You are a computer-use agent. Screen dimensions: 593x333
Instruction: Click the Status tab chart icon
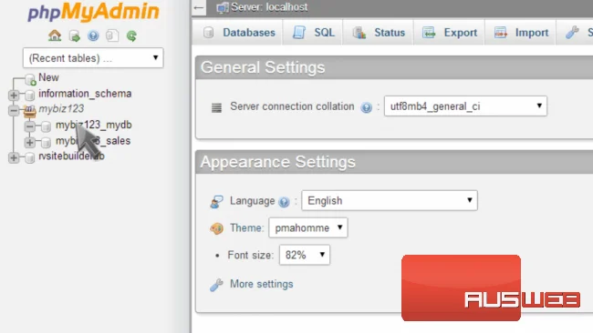[x=359, y=33]
